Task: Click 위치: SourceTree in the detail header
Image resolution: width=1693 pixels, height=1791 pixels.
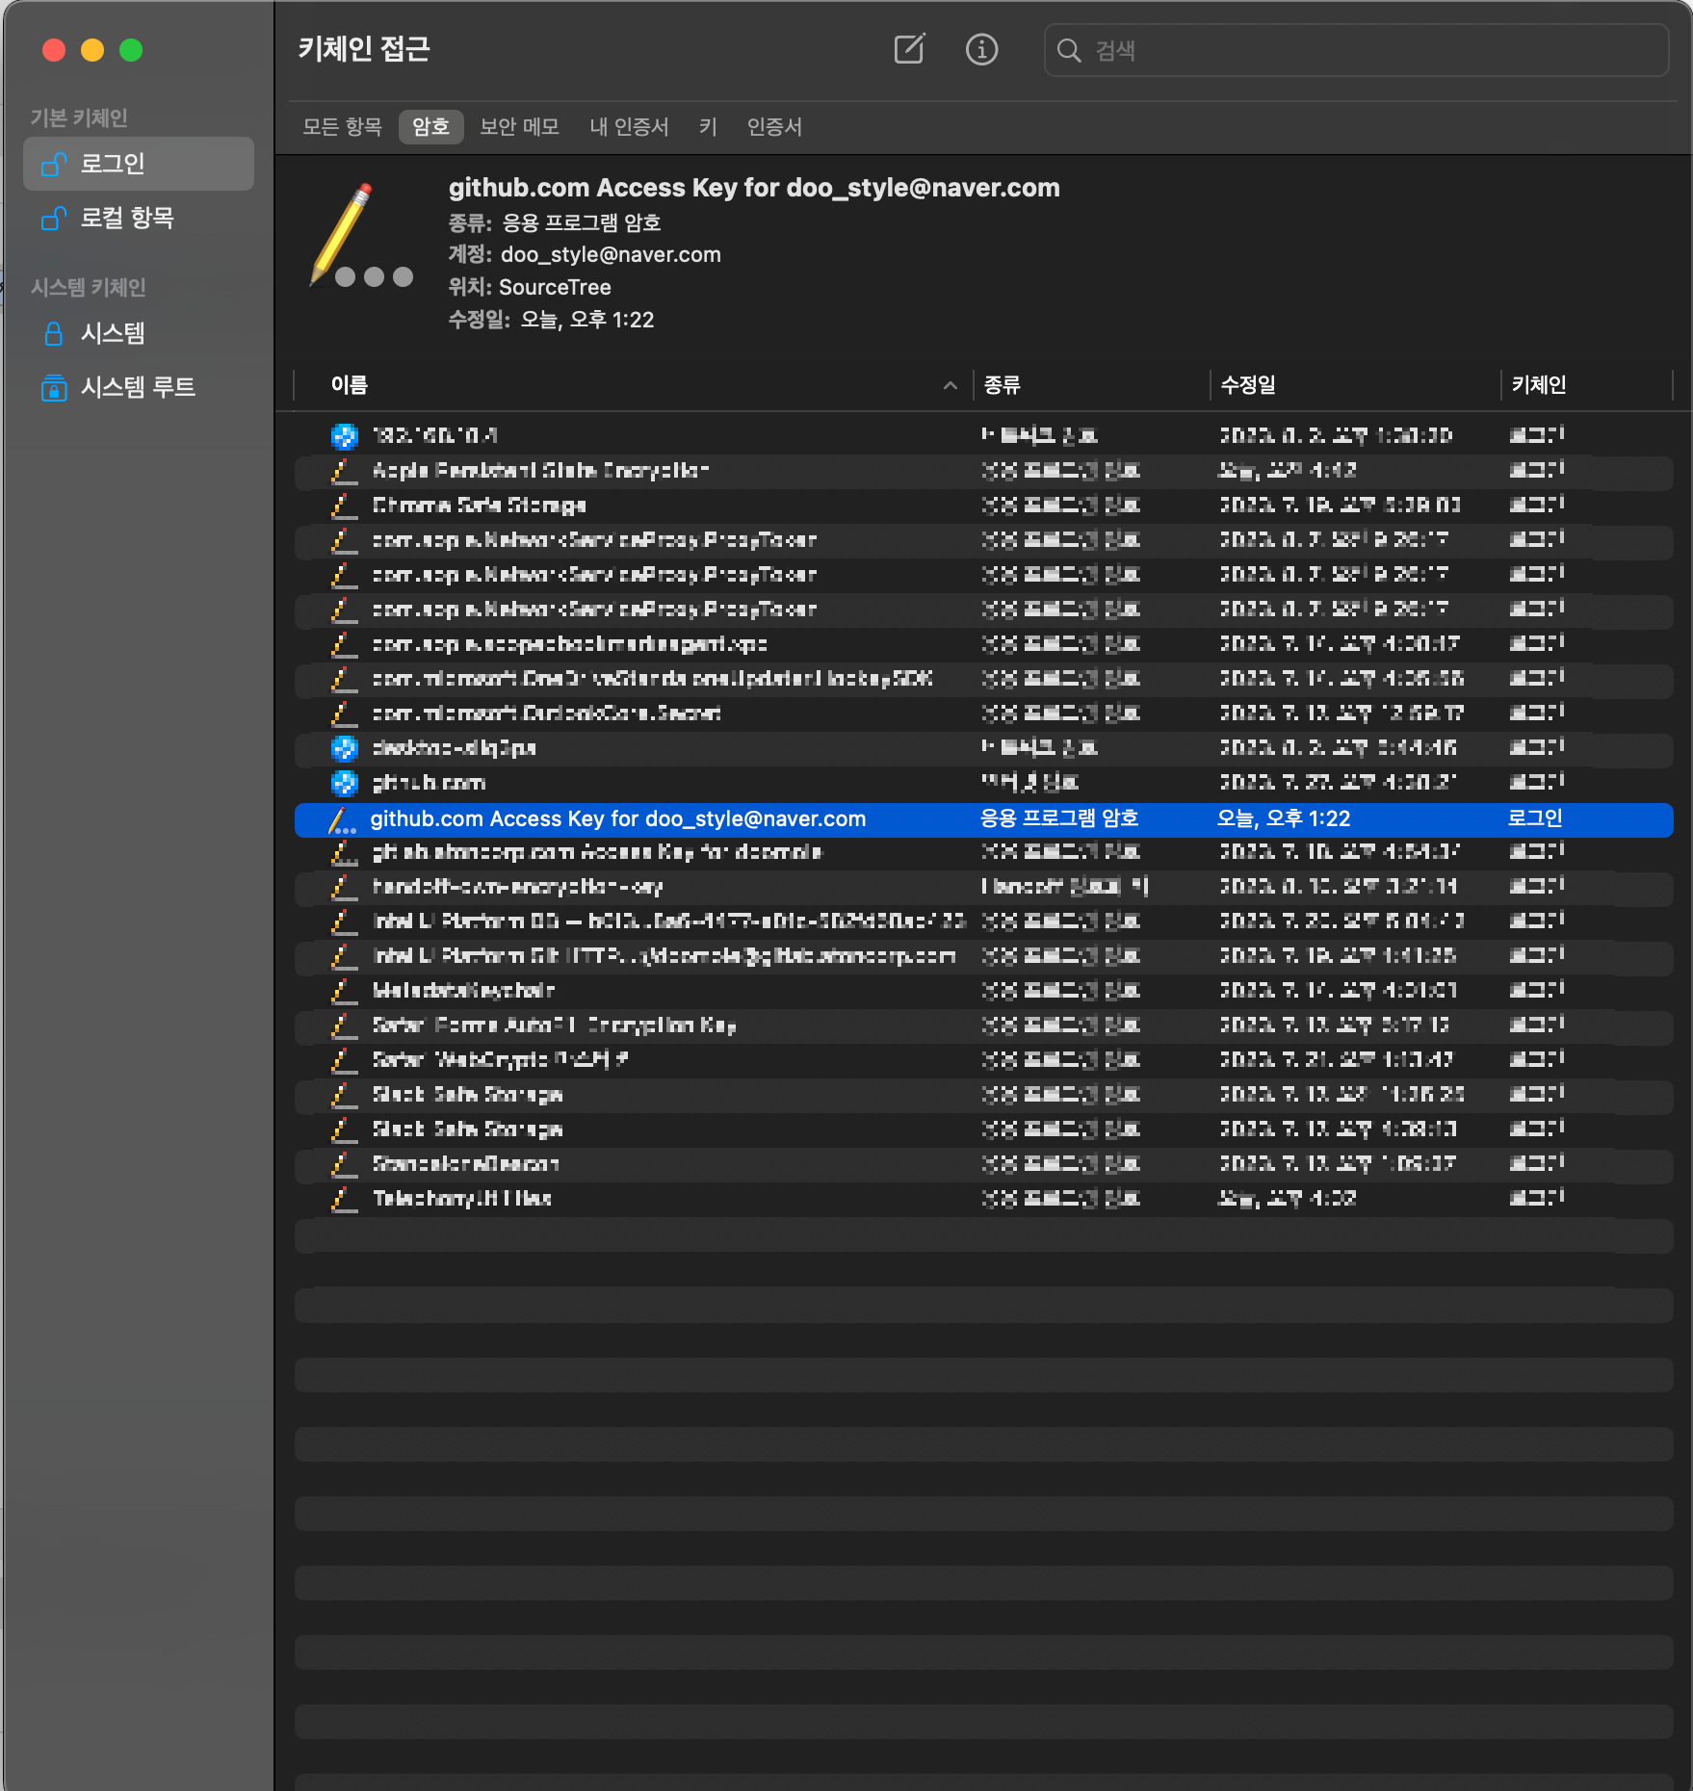Action: [530, 287]
